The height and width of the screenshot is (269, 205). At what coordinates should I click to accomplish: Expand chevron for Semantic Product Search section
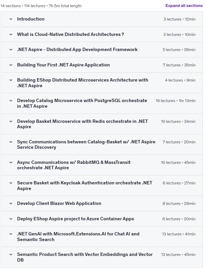[x=11, y=255]
